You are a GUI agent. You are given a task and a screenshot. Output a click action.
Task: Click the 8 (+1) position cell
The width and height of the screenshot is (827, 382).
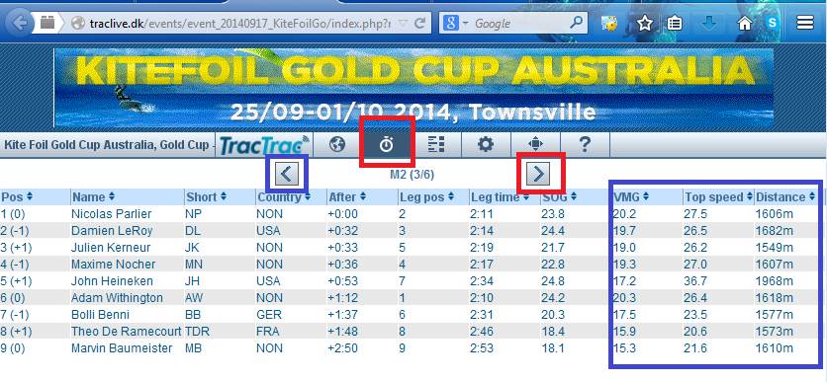click(x=16, y=332)
